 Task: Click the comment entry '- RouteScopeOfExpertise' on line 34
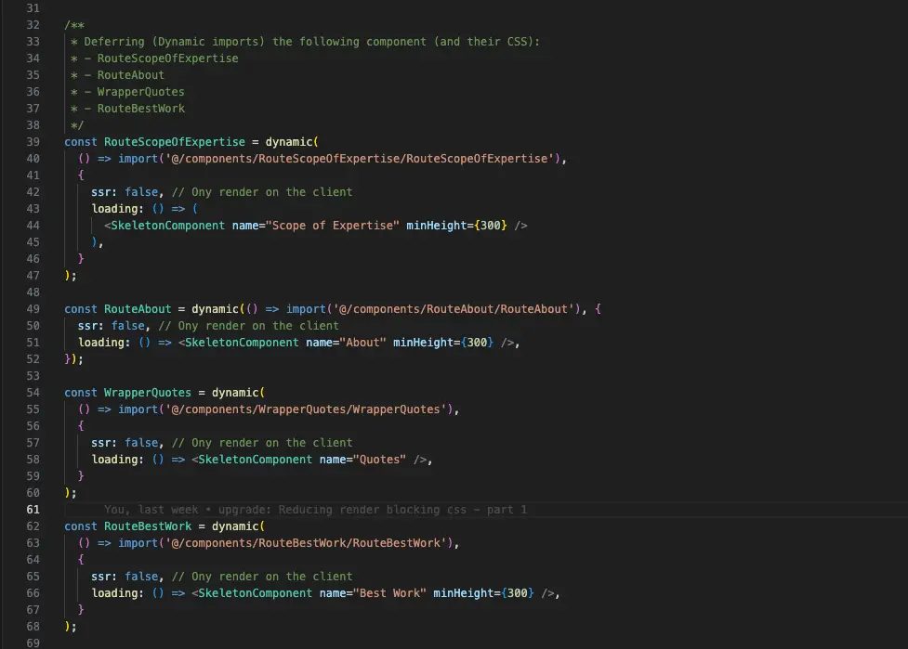[x=161, y=58]
